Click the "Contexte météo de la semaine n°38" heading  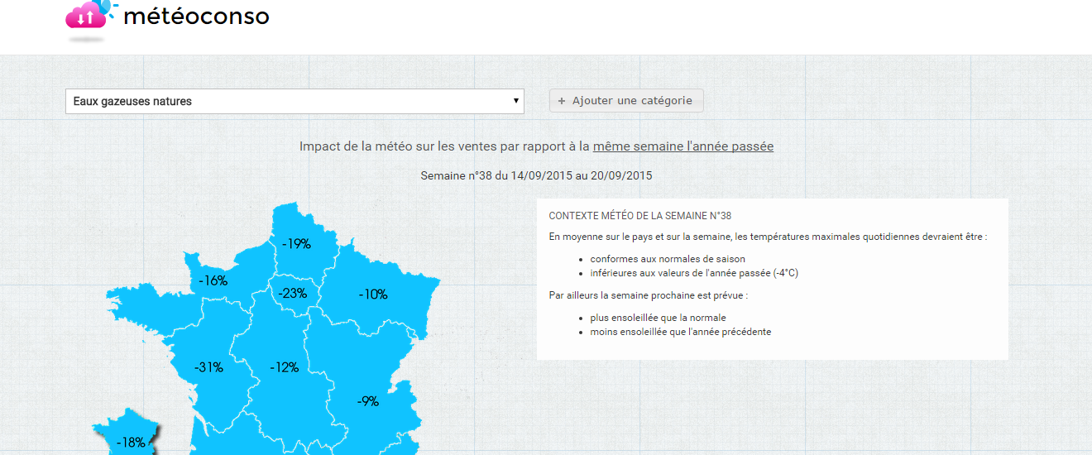click(639, 216)
